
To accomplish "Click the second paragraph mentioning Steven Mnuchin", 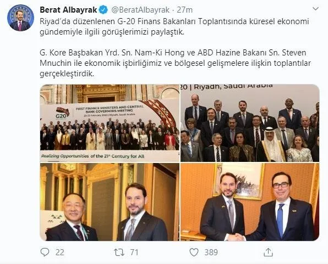I will click(x=176, y=63).
